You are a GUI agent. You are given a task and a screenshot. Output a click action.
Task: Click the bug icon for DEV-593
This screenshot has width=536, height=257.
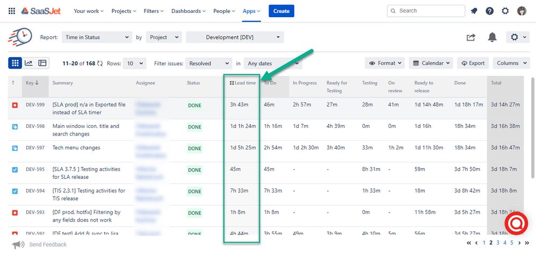pyautogui.click(x=15, y=213)
